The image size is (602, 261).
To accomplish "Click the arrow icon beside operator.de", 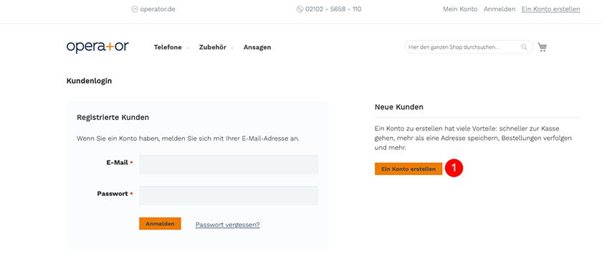I will (x=135, y=9).
